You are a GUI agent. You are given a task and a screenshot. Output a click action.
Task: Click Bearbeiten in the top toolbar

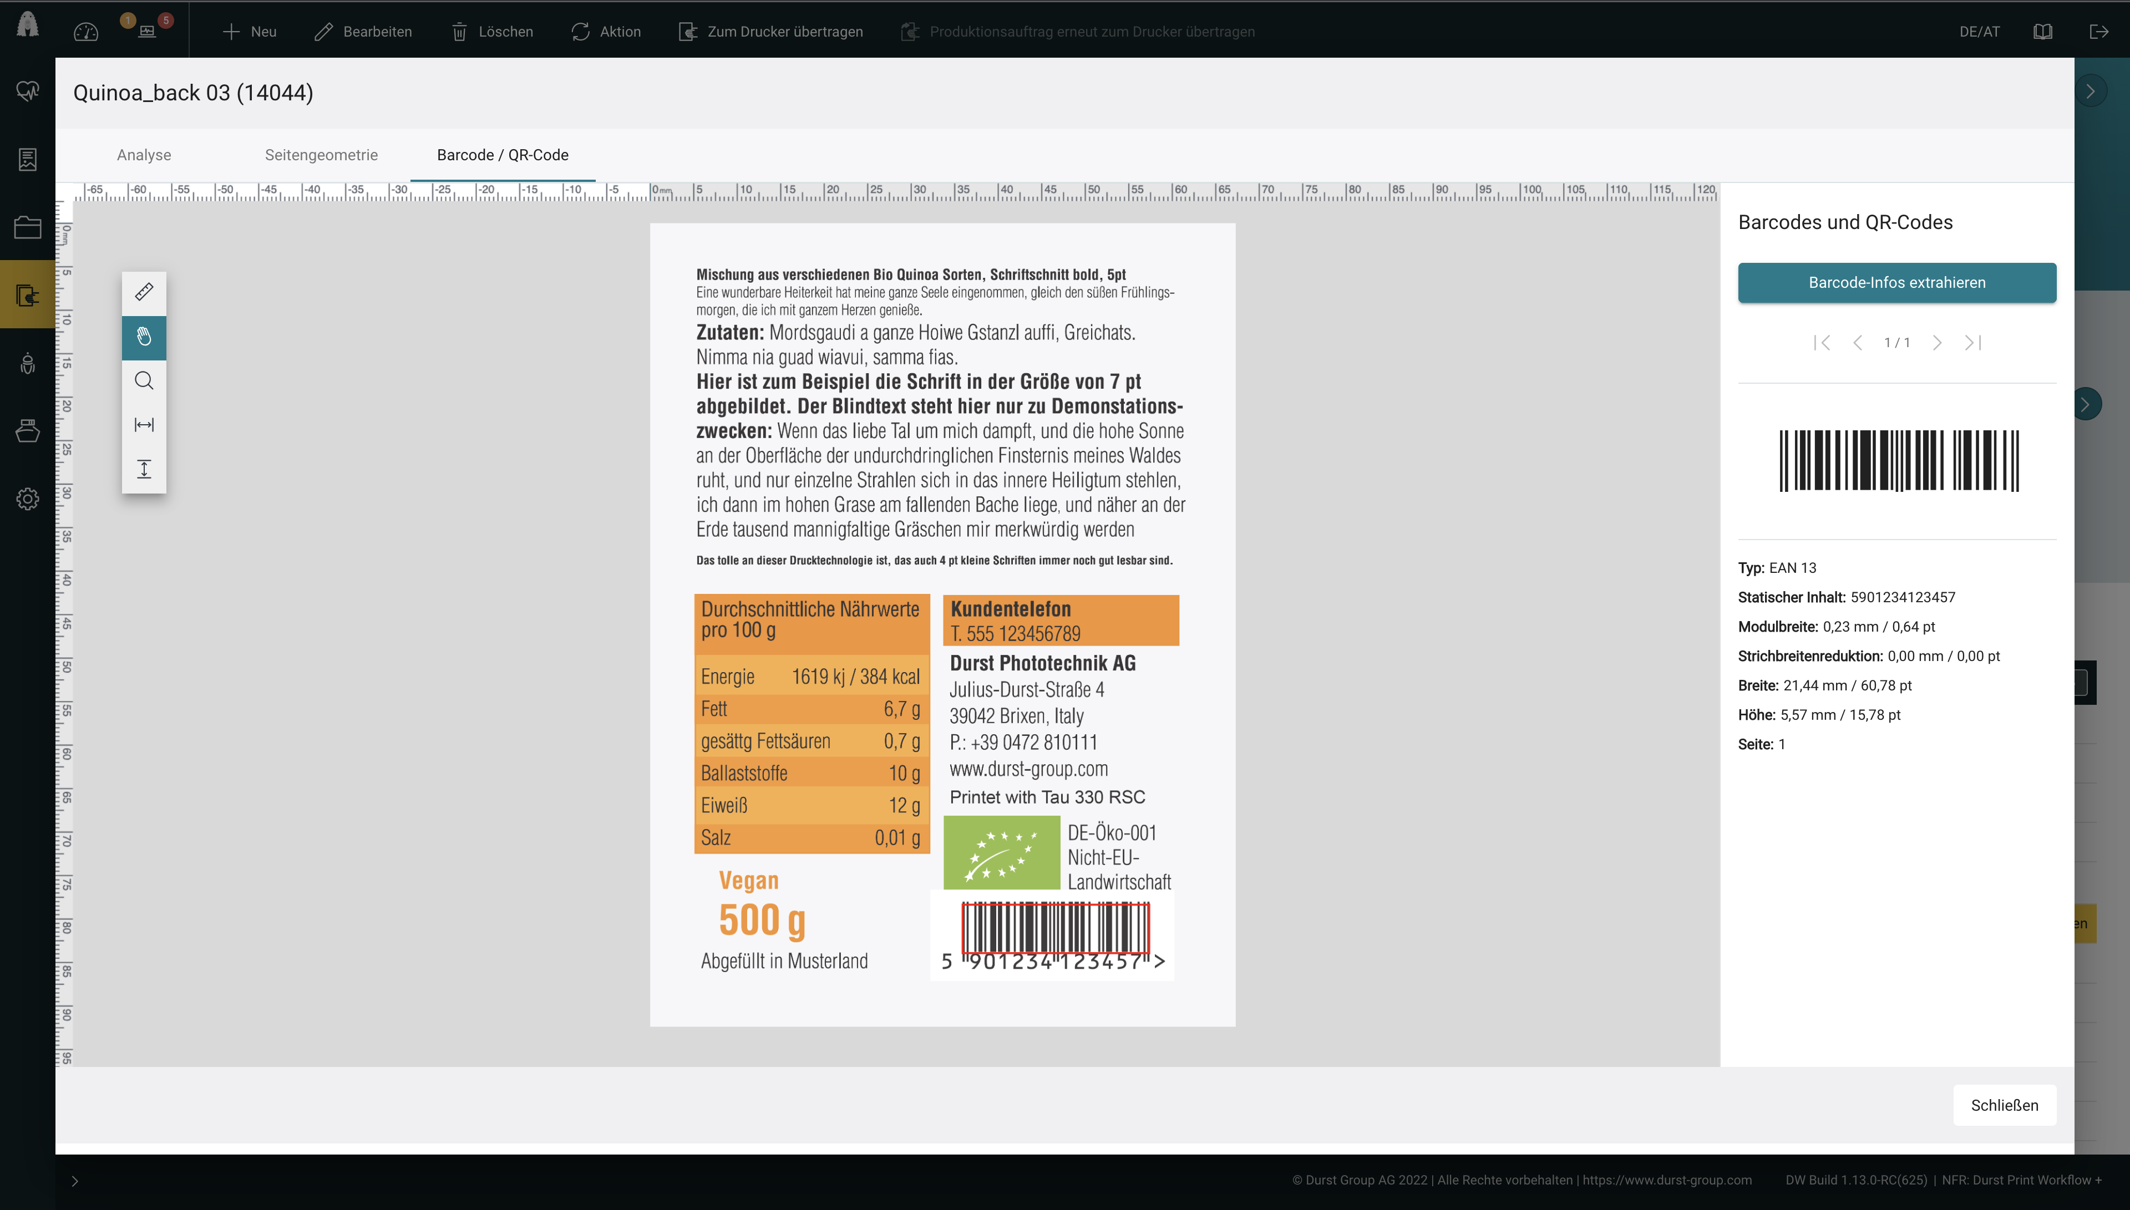click(x=363, y=32)
